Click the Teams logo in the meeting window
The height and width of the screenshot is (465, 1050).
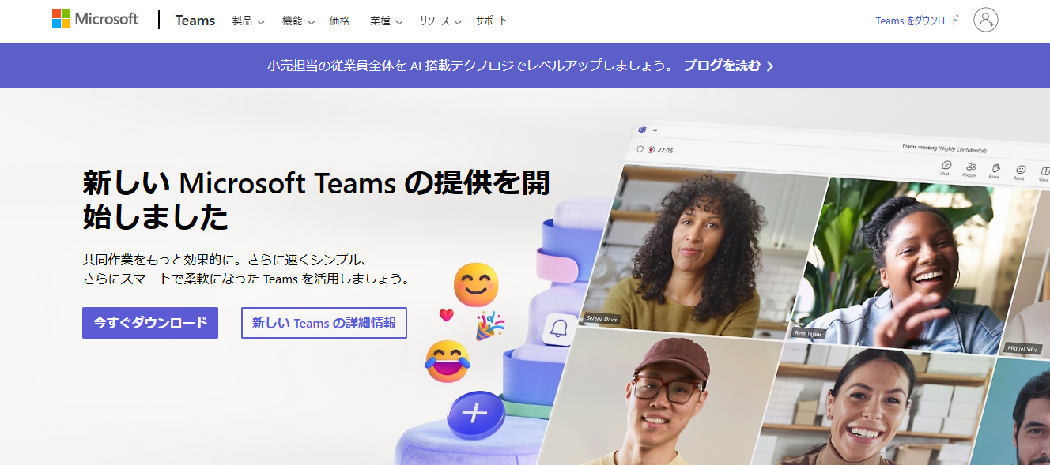pyautogui.click(x=642, y=129)
